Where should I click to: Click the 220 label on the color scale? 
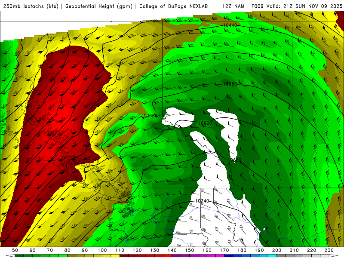312,250
